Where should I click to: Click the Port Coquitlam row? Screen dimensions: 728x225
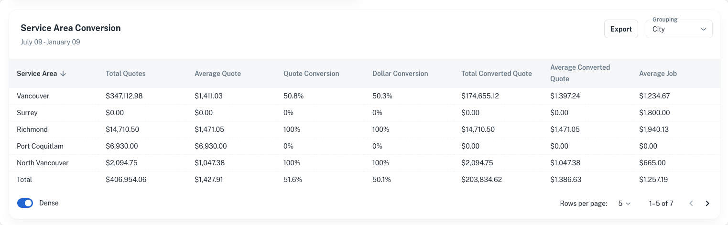[40, 146]
